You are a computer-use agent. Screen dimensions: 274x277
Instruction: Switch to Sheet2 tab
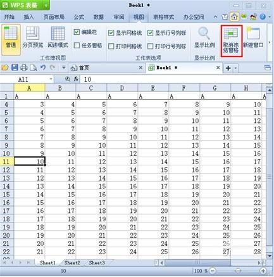tap(72, 263)
